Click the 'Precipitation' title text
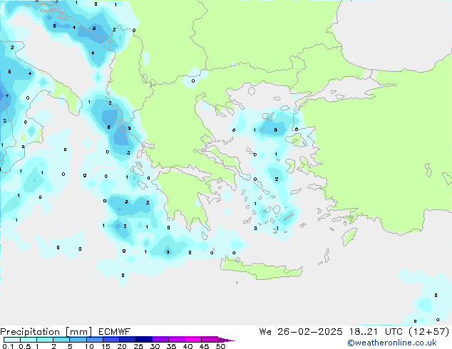The image size is (452, 349). (x=30, y=332)
